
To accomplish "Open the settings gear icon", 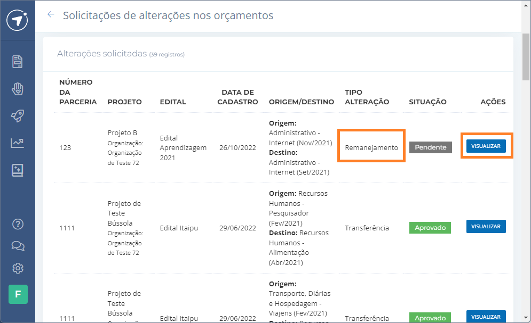I will (18, 268).
